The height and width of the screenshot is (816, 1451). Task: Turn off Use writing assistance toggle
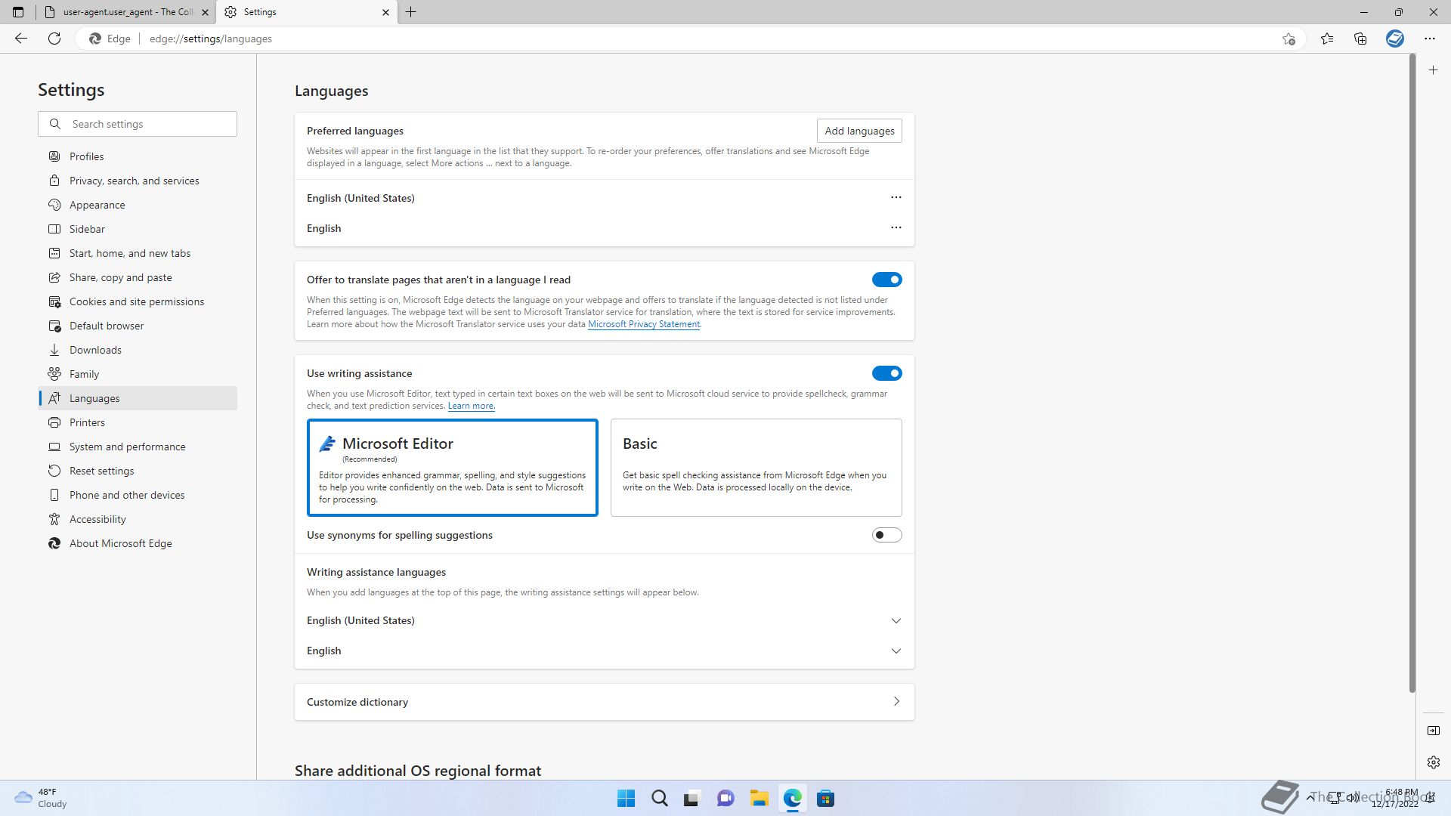(x=886, y=373)
